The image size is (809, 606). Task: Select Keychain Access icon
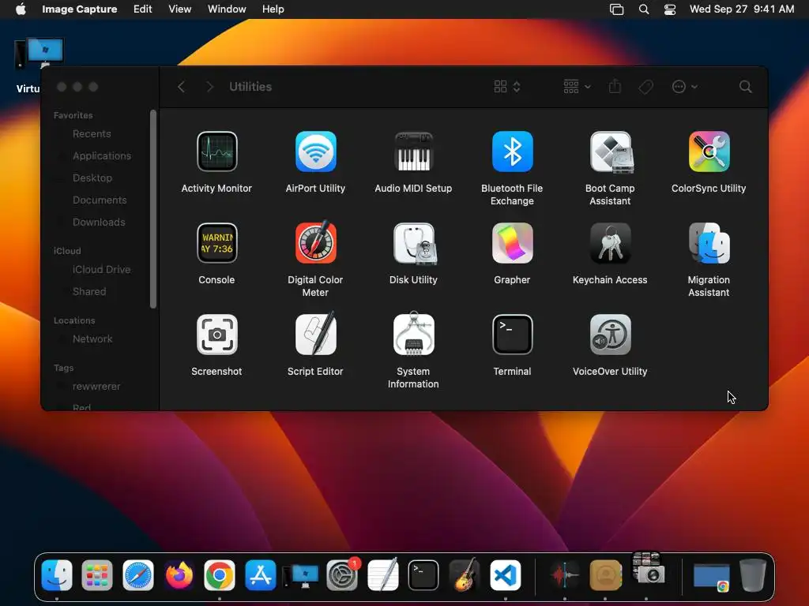tap(611, 243)
